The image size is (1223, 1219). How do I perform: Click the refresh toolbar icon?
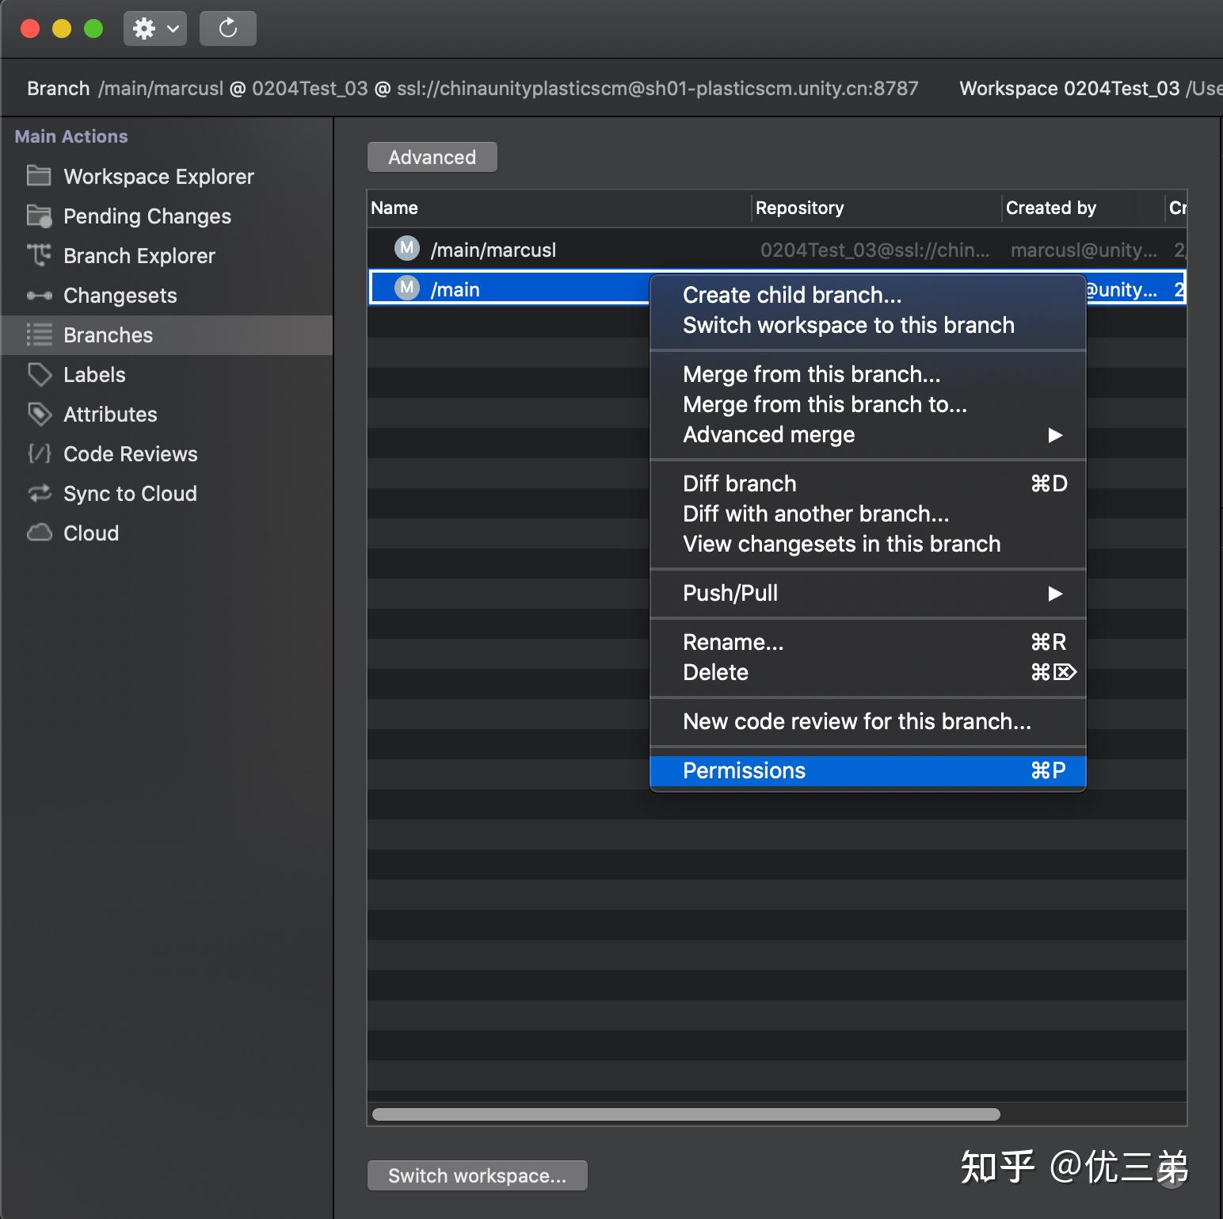point(227,28)
